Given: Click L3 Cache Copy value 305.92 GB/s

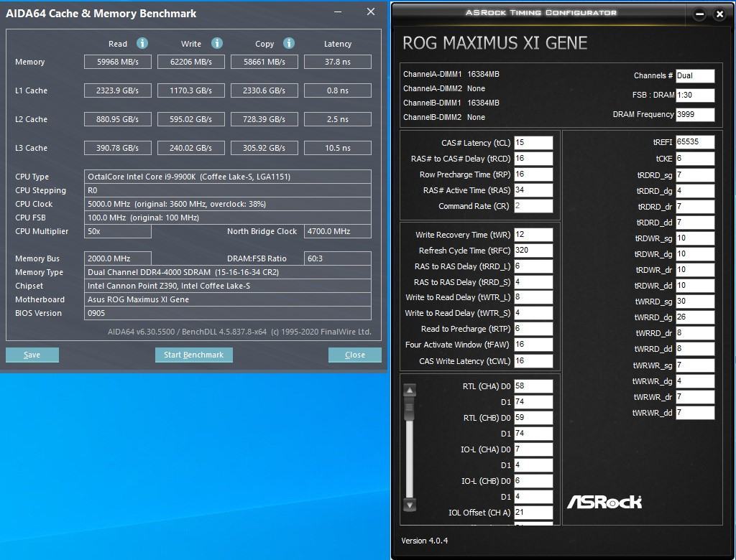Looking at the screenshot, I should (x=264, y=148).
